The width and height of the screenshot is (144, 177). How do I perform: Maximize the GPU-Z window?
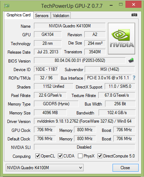click(x=121, y=5)
